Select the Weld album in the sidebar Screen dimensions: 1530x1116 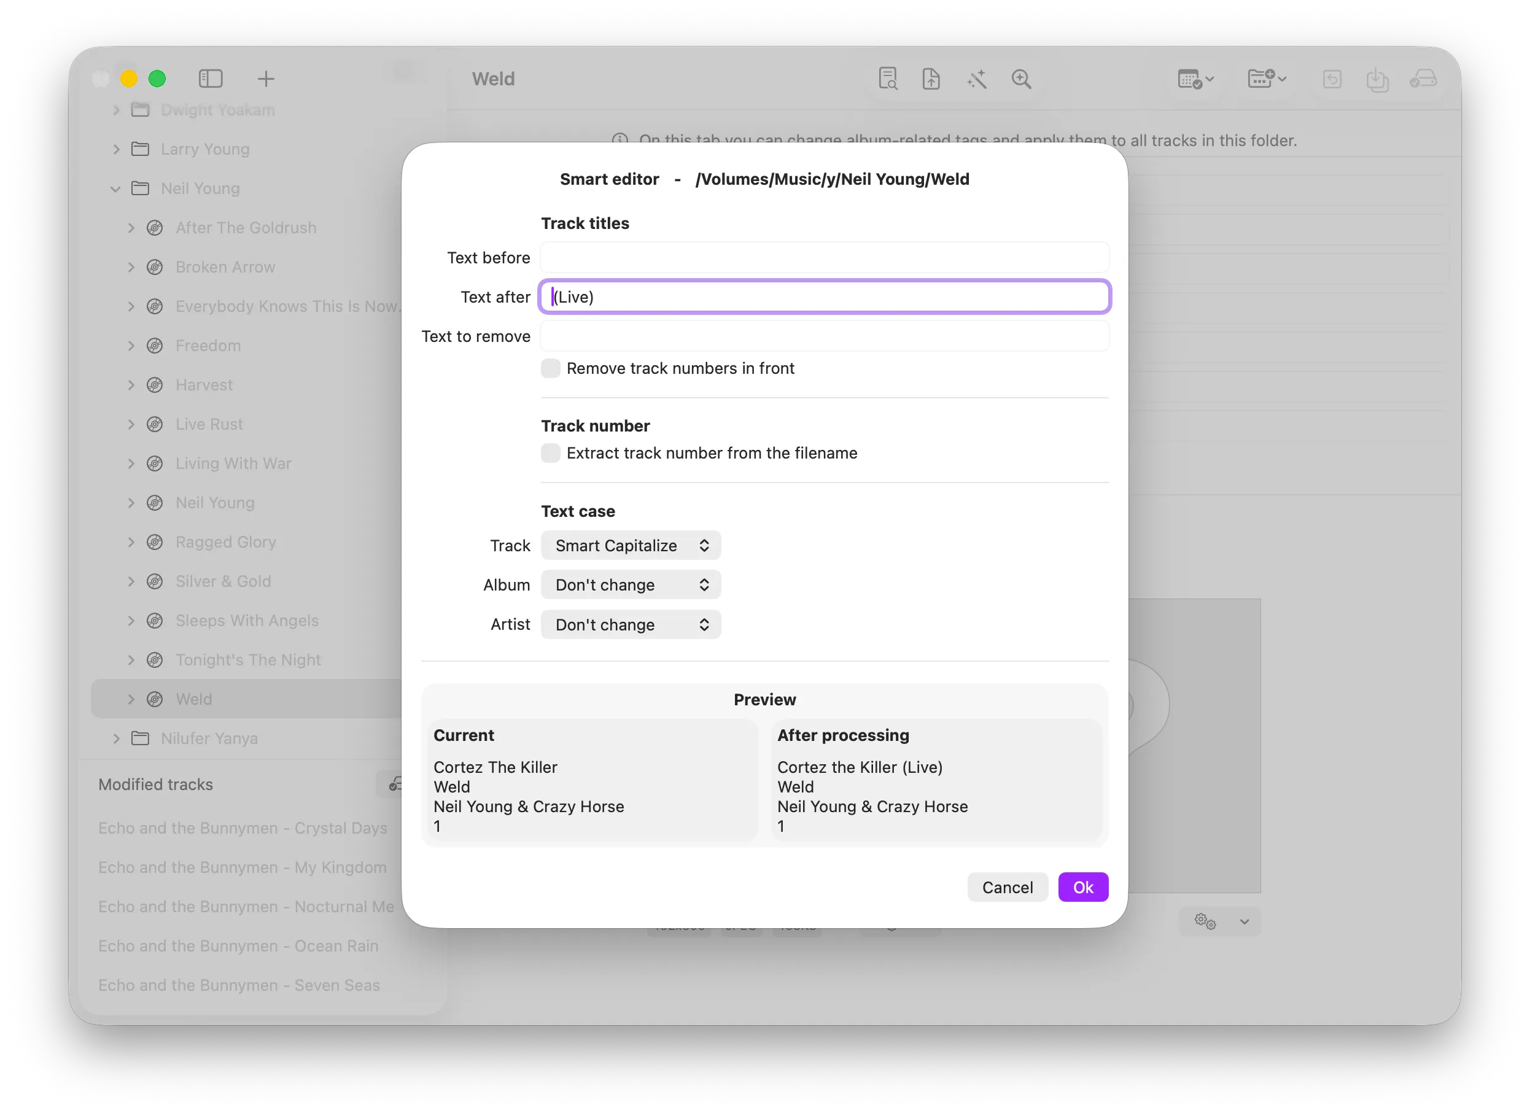pyautogui.click(x=194, y=699)
